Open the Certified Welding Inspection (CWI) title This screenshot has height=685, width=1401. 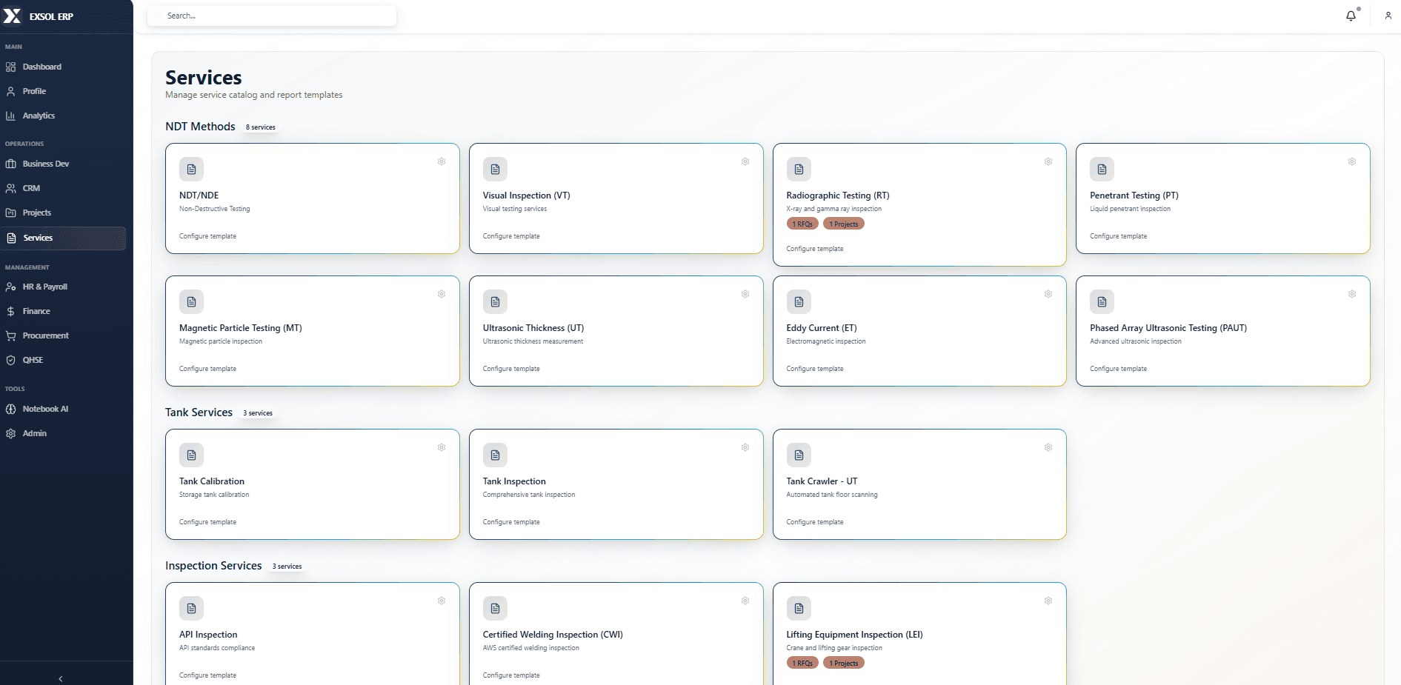(553, 635)
